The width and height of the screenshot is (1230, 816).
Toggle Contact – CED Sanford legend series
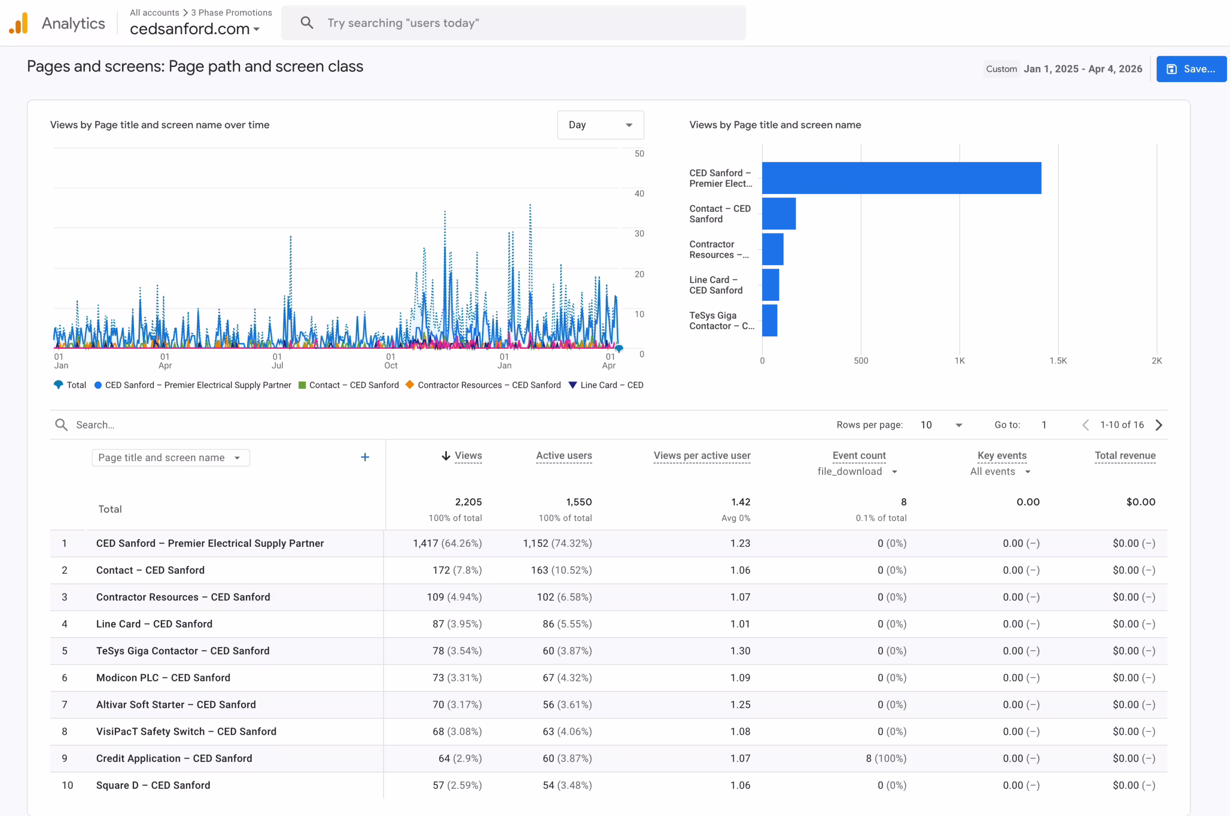click(x=349, y=385)
